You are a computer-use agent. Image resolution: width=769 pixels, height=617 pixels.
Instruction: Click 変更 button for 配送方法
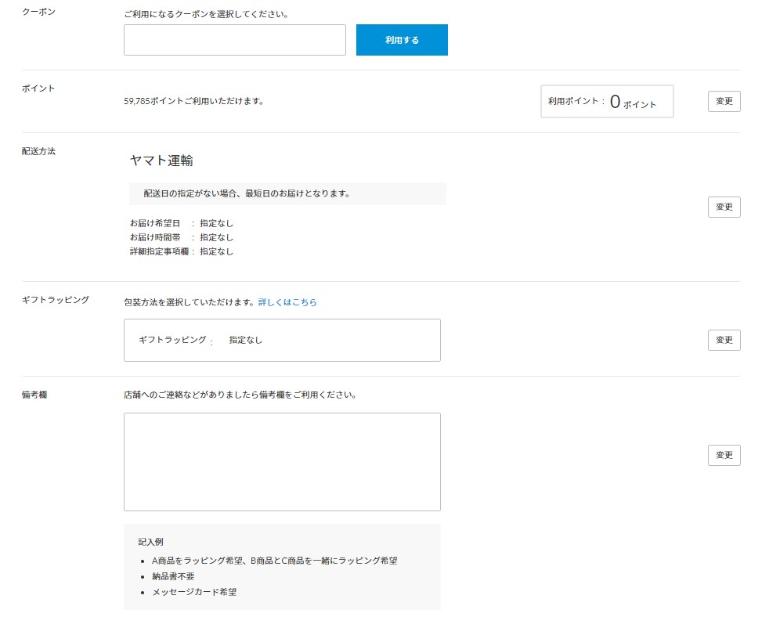tap(724, 207)
